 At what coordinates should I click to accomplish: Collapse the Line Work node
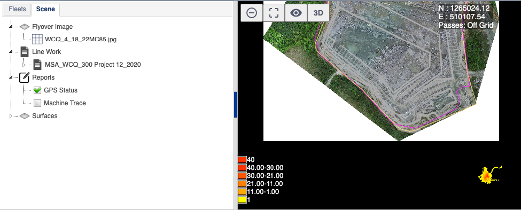11,52
